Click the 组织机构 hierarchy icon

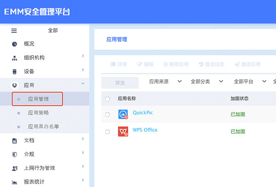click(x=15, y=58)
